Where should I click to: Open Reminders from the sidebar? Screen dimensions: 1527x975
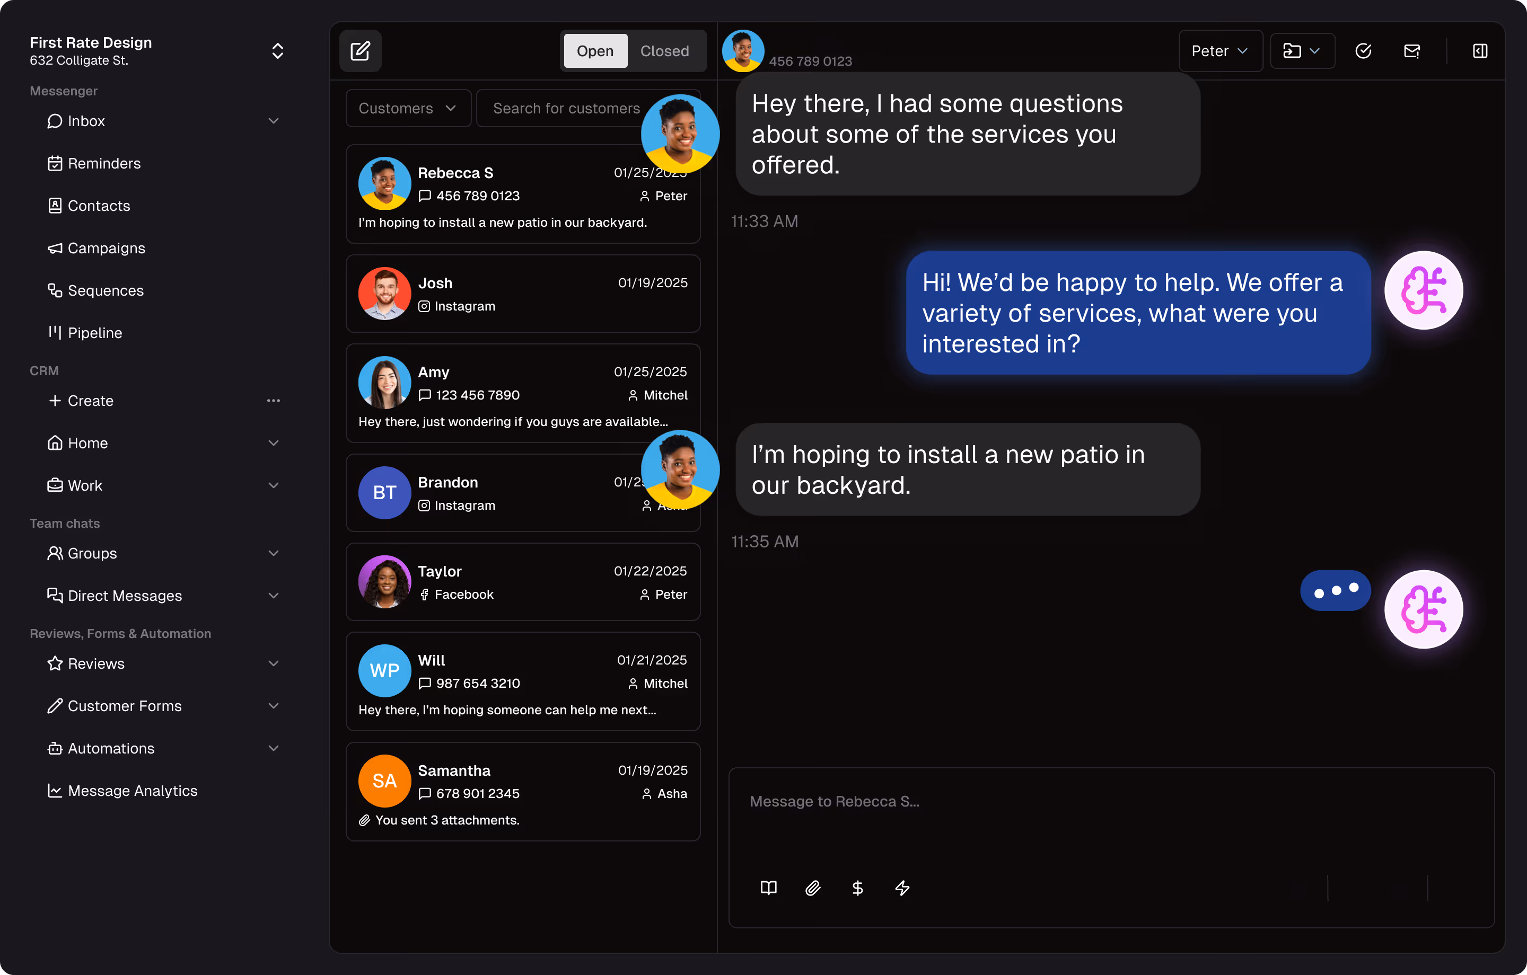tap(104, 163)
